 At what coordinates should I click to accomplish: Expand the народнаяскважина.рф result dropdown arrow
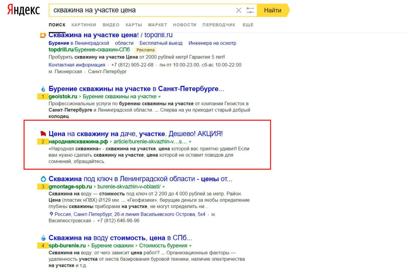[190, 142]
